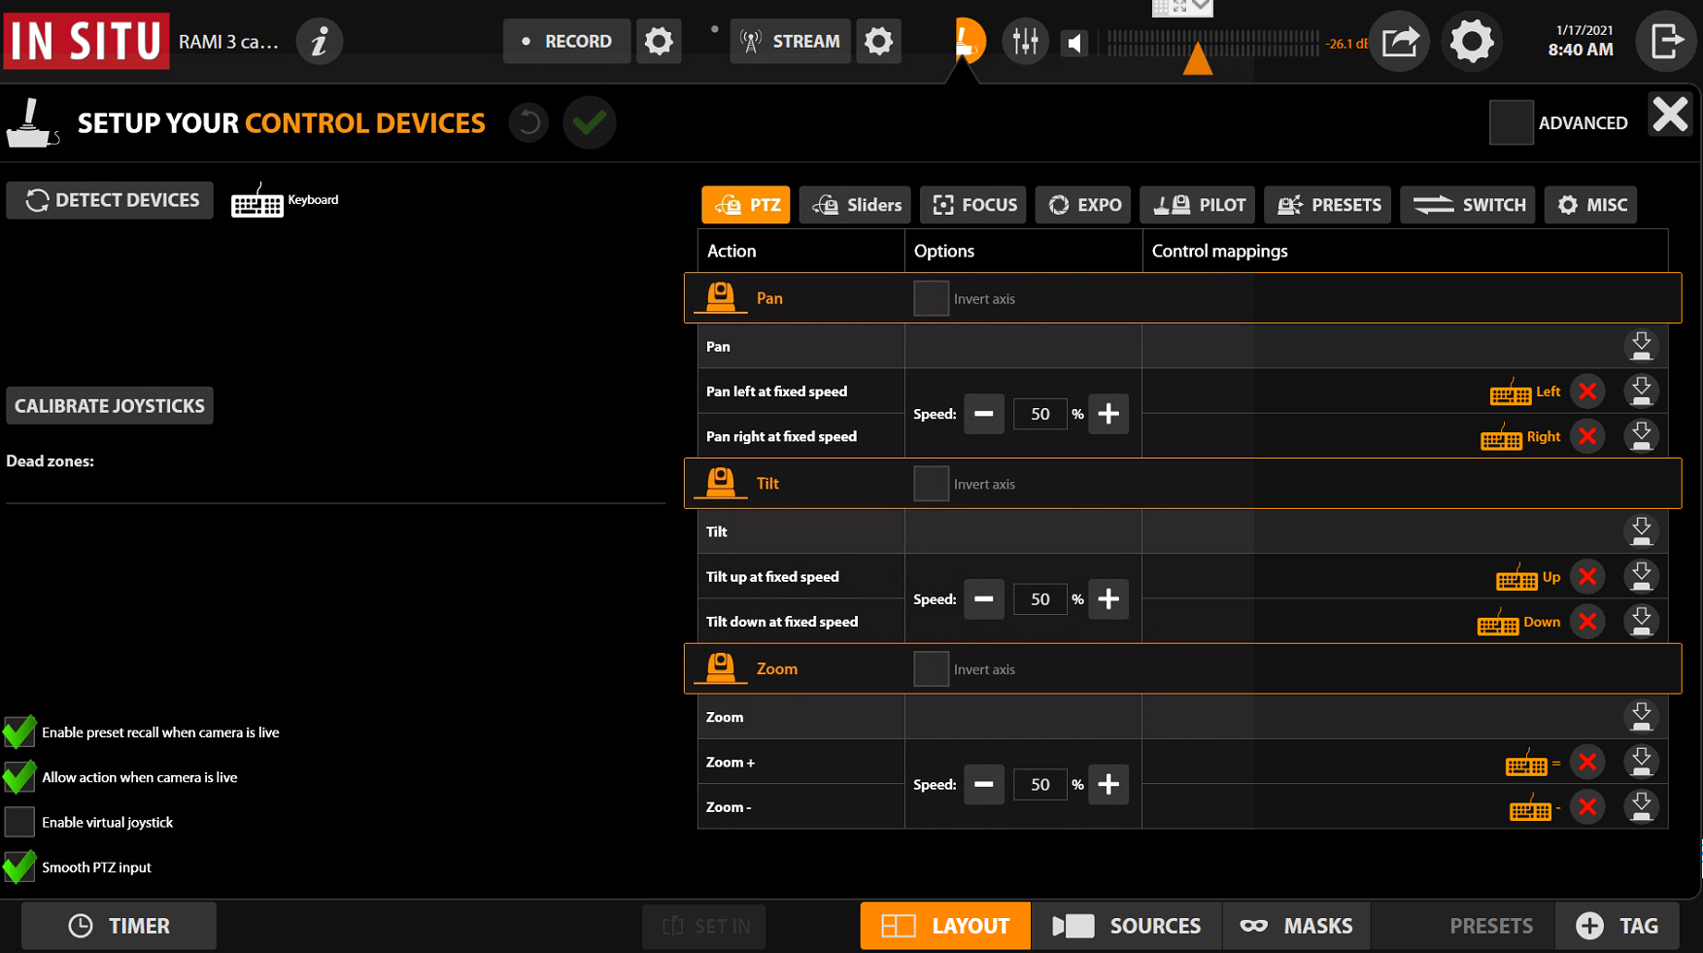
Task: Click the audio level slider marker
Action: pos(1197,60)
